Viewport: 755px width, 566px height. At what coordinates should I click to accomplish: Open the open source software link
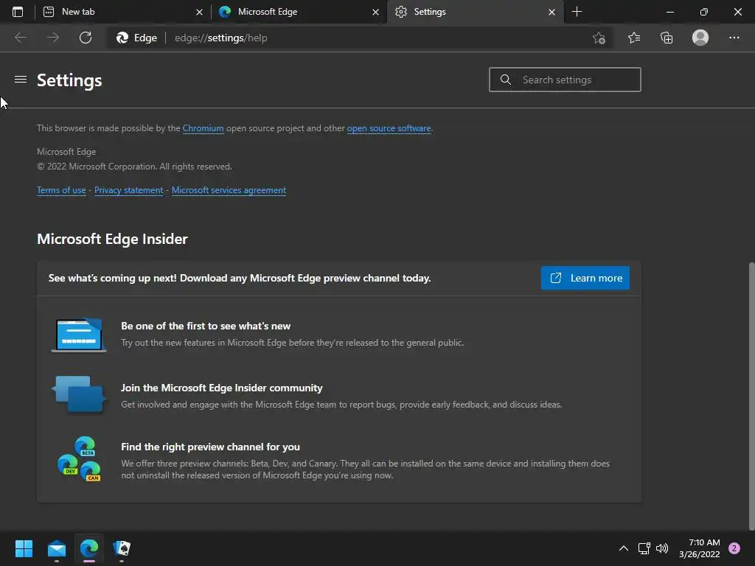coord(389,128)
